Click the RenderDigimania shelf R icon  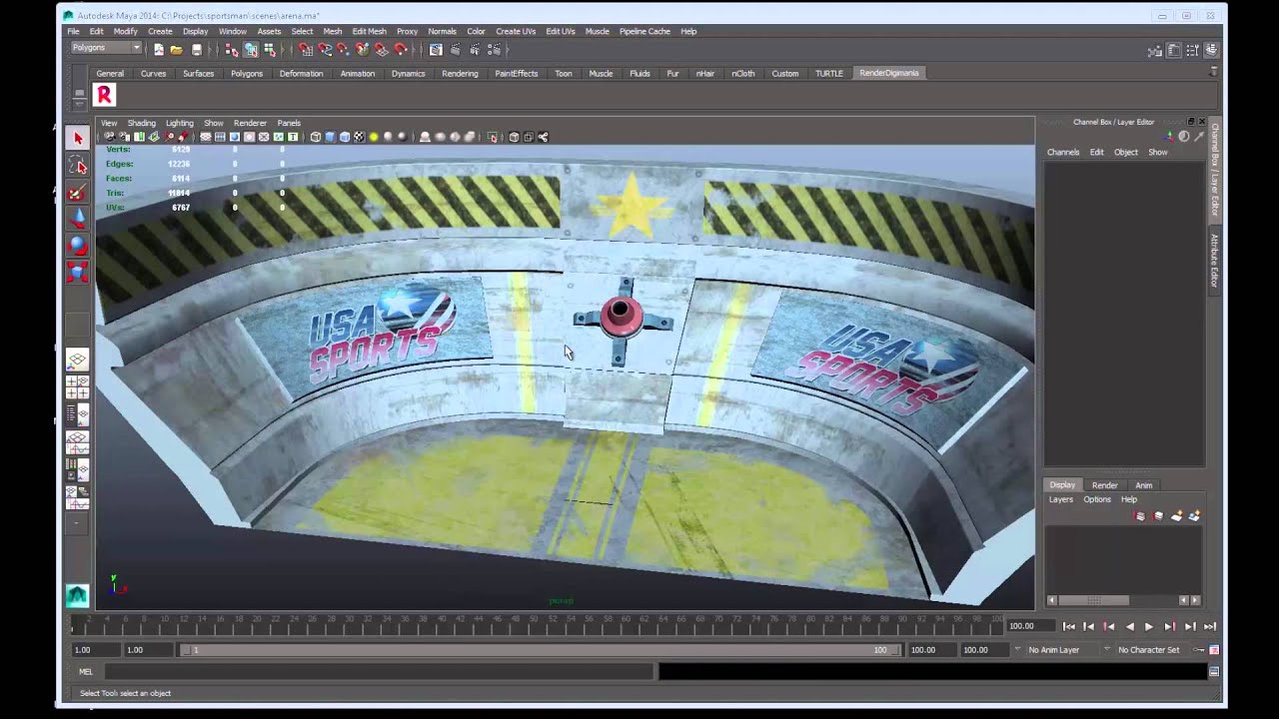(x=104, y=95)
